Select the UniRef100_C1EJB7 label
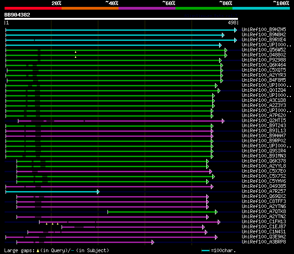 [x=264, y=227]
